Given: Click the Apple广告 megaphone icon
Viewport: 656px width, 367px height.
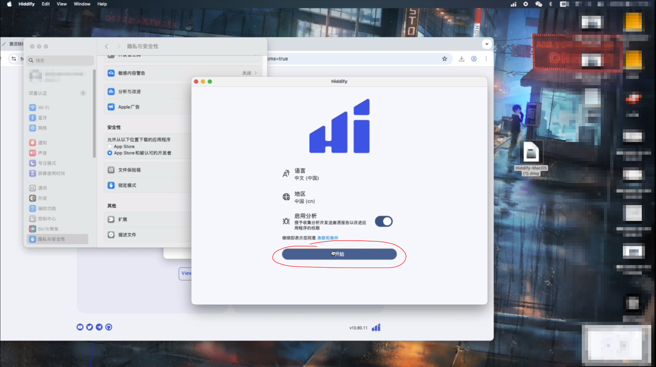Looking at the screenshot, I should pyautogui.click(x=111, y=107).
